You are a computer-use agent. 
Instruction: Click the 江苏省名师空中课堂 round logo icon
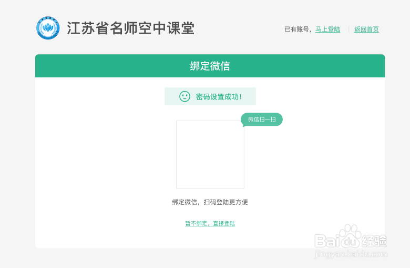click(48, 28)
